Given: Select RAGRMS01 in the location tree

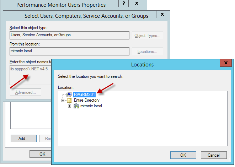Looking at the screenshot, I should [x=84, y=95].
